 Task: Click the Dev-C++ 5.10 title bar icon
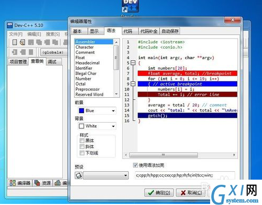[10, 25]
